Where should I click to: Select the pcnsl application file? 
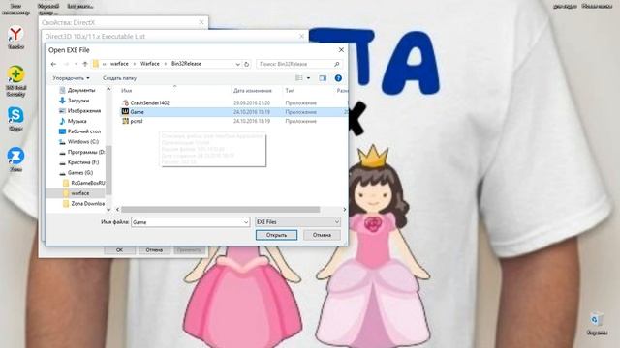pyautogui.click(x=133, y=121)
